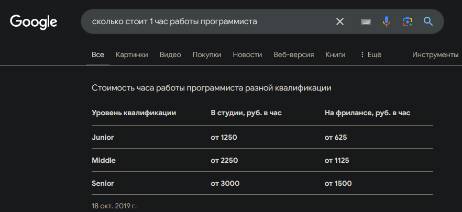Screen dimensions: 462x212
Task: Go to Google home via logo
Action: coord(34,22)
